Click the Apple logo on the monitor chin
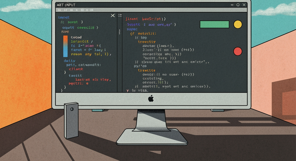Image resolution: width=296 pixels, height=161 pixels. (151, 98)
